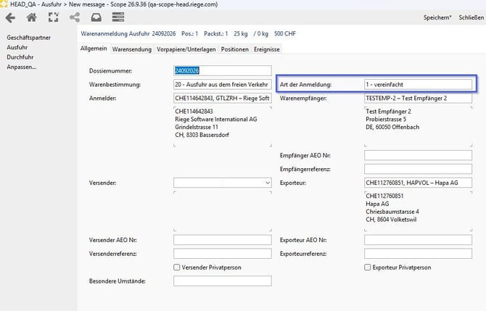Screen dimensions: 486x311
Task: Click Riege Software International AG address line
Action: (x=216, y=120)
